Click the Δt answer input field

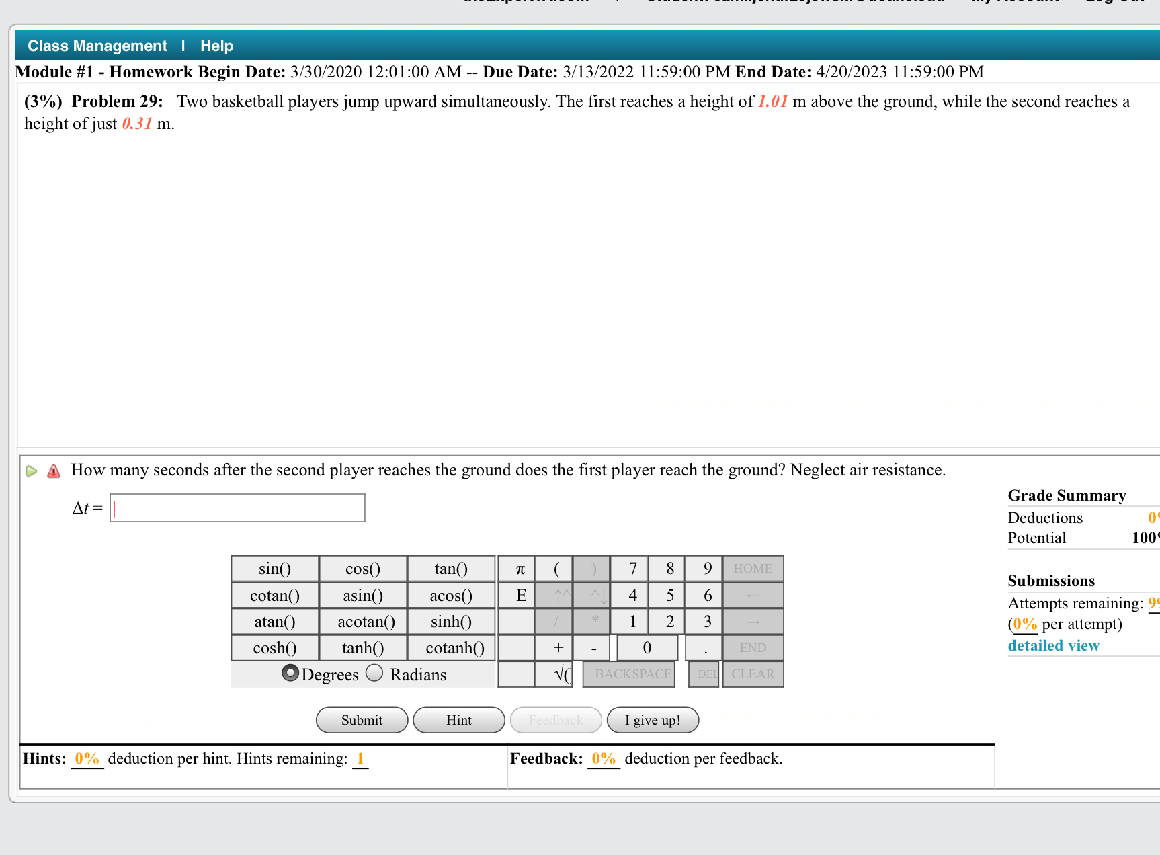[x=237, y=507]
